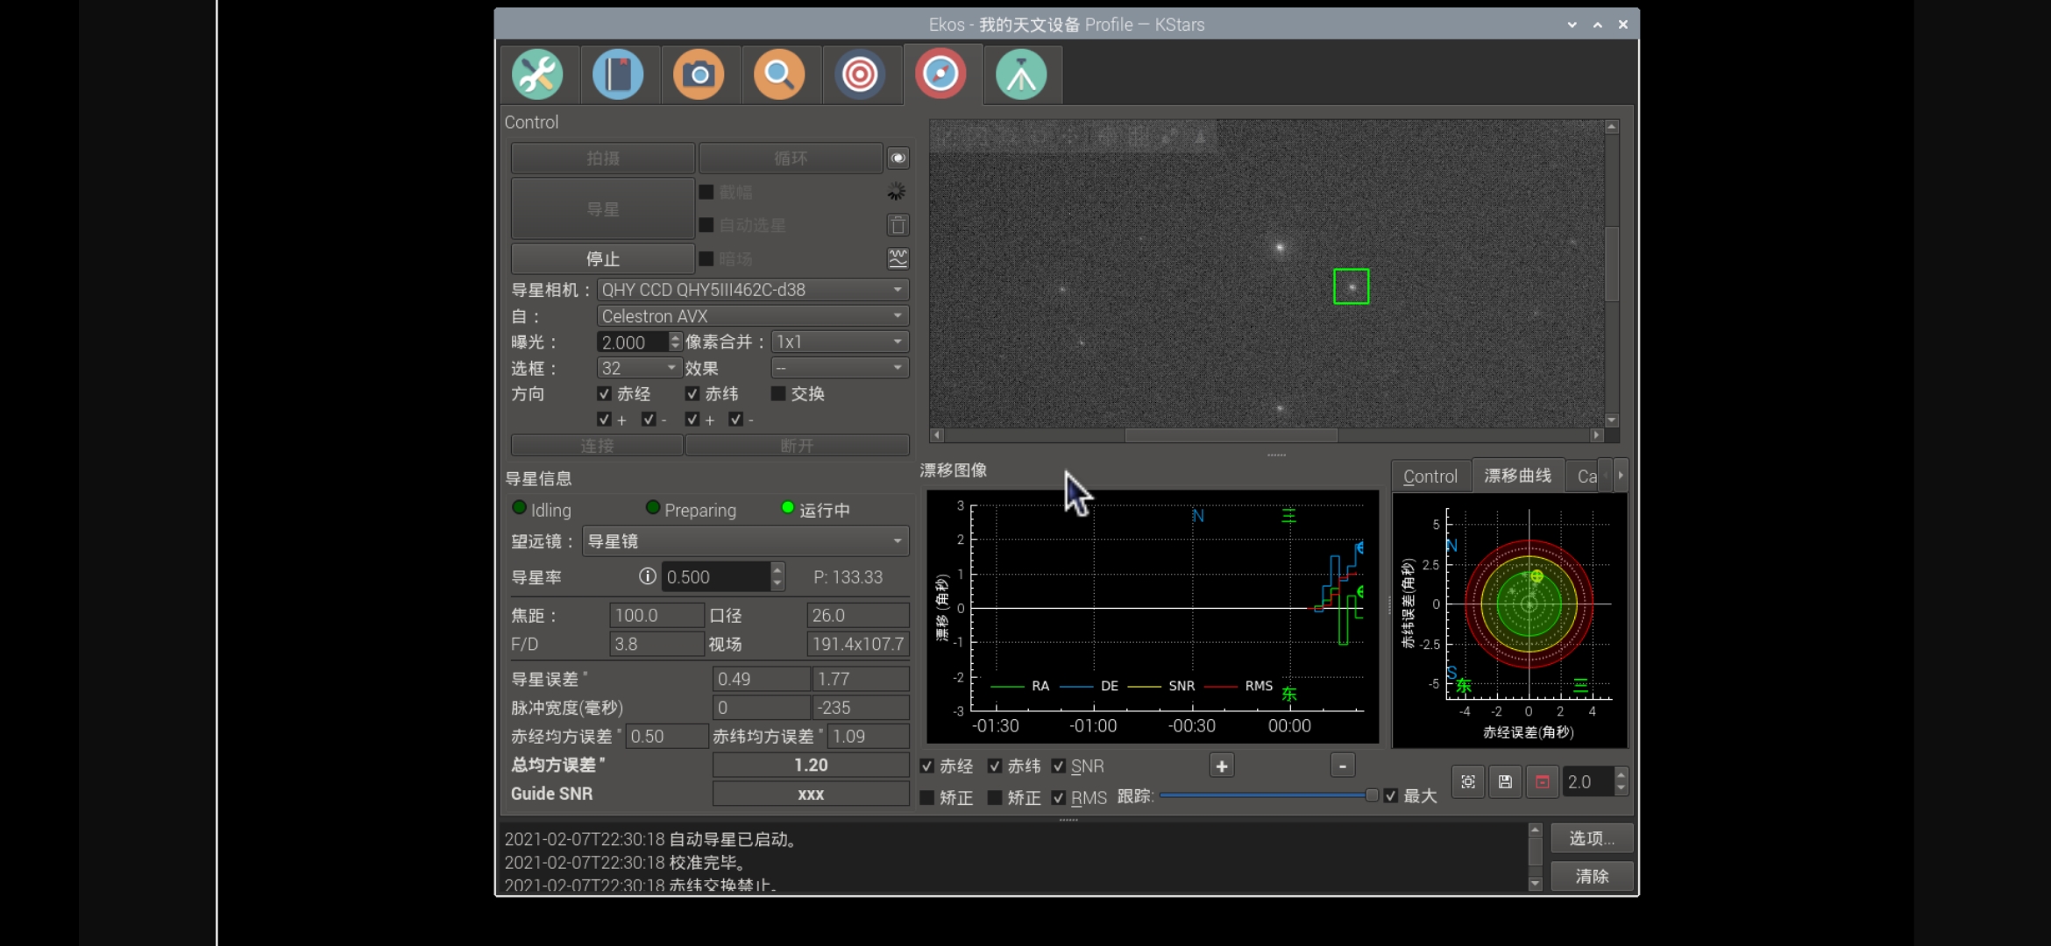Image resolution: width=2051 pixels, height=946 pixels.
Task: Shade the KStars window with title bar up arrow
Action: (1598, 25)
